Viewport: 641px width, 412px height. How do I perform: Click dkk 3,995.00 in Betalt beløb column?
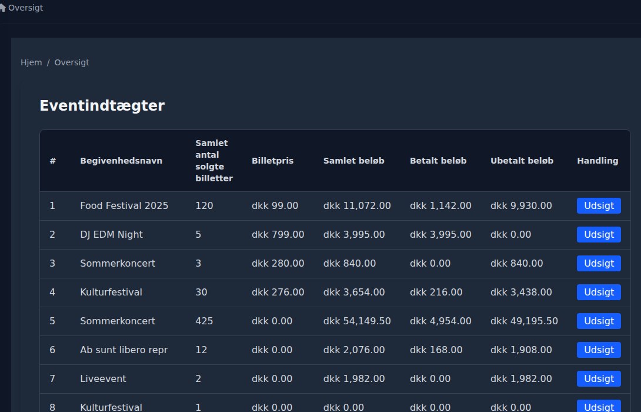440,235
